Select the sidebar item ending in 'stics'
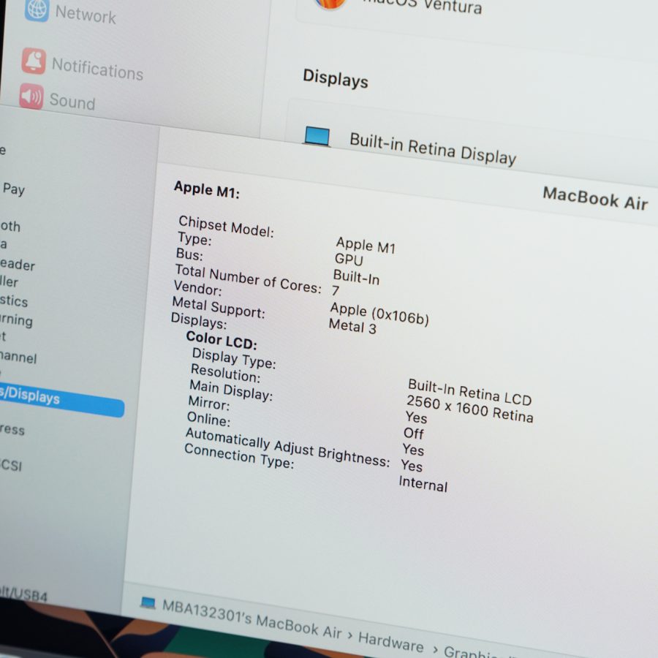 tap(14, 300)
